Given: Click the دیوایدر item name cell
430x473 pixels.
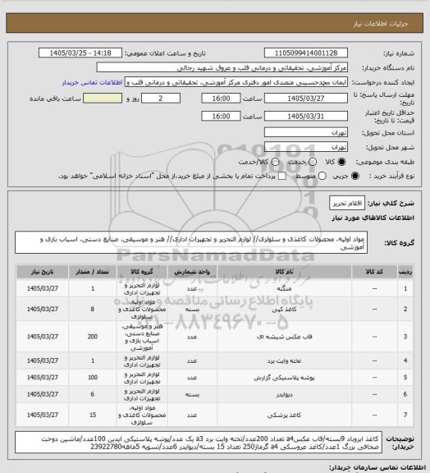Looking at the screenshot, I should click(x=284, y=394).
